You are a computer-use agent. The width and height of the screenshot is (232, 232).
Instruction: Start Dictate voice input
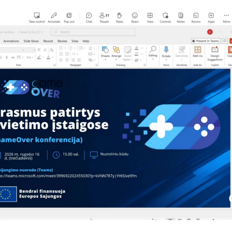point(166,53)
